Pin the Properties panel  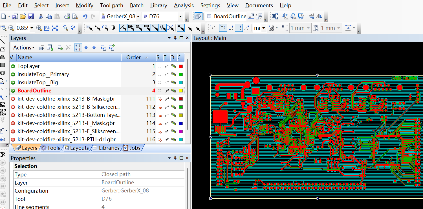[175, 158]
